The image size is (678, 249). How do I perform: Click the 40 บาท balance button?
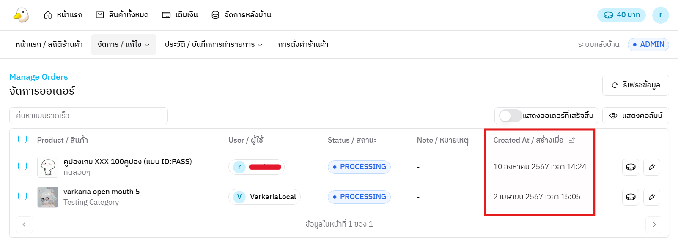click(x=621, y=15)
